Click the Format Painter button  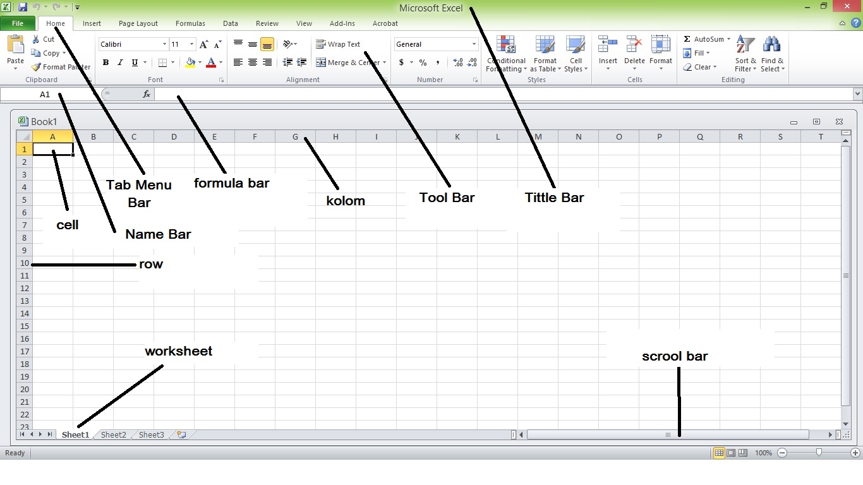point(61,67)
